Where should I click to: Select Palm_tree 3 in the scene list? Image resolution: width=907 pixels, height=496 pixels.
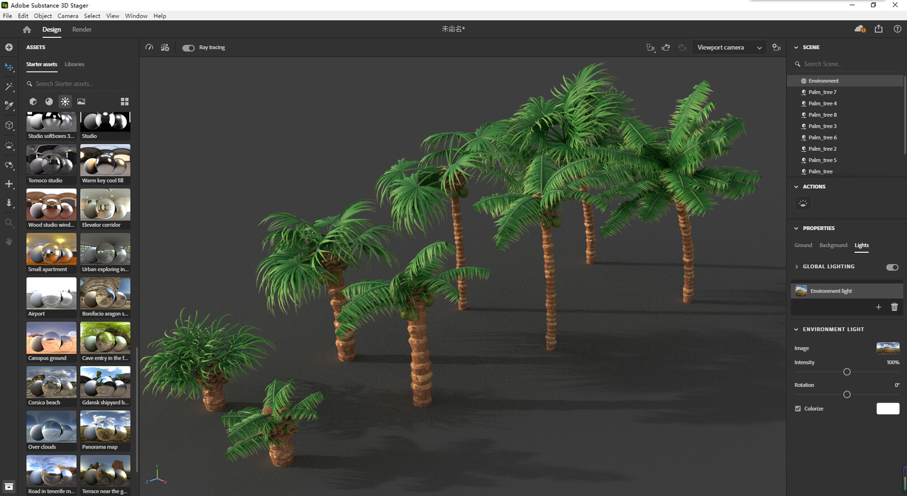pos(845,126)
